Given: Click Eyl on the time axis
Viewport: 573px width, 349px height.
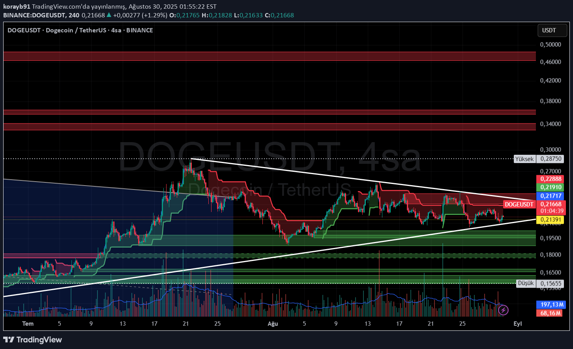Looking at the screenshot, I should pos(518,323).
